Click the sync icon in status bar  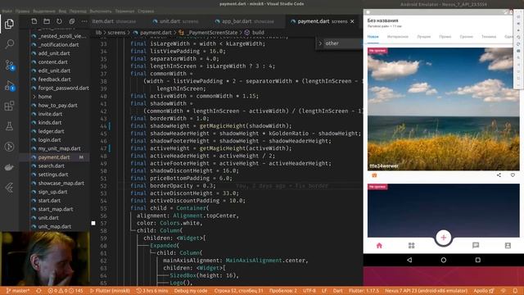[38, 291]
